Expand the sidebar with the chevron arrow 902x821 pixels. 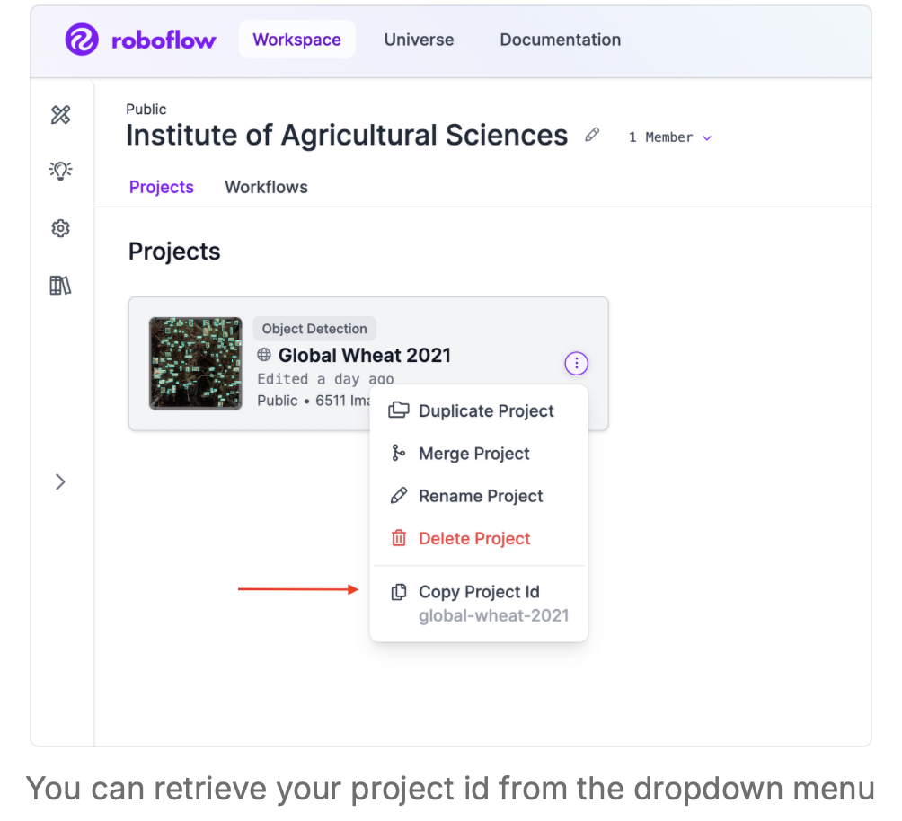coord(60,481)
